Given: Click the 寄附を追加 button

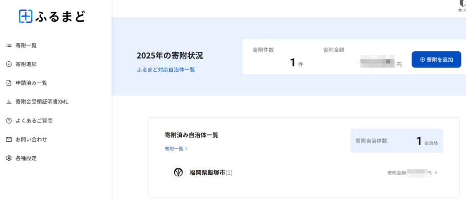Looking at the screenshot, I should [436, 59].
